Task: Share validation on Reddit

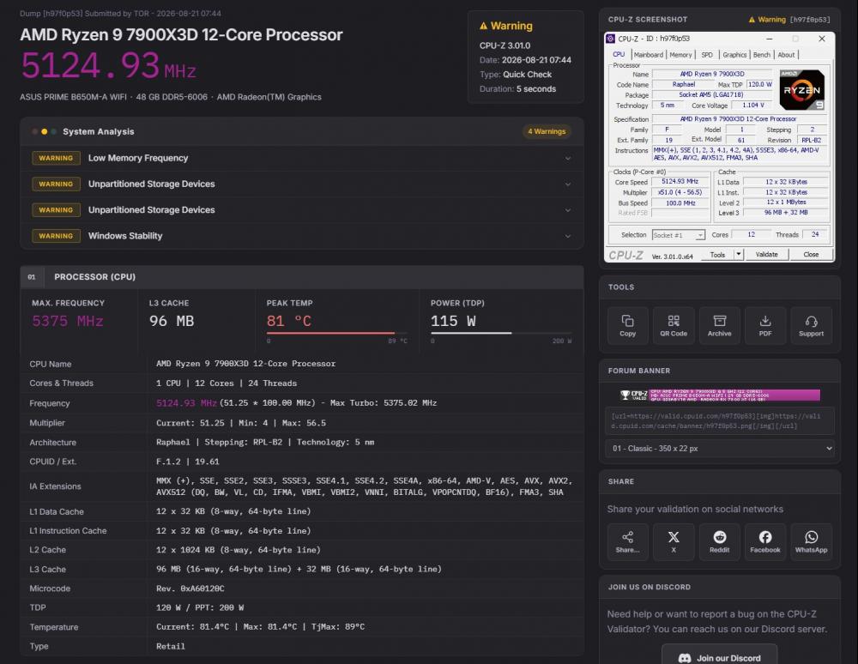Action: click(x=720, y=541)
